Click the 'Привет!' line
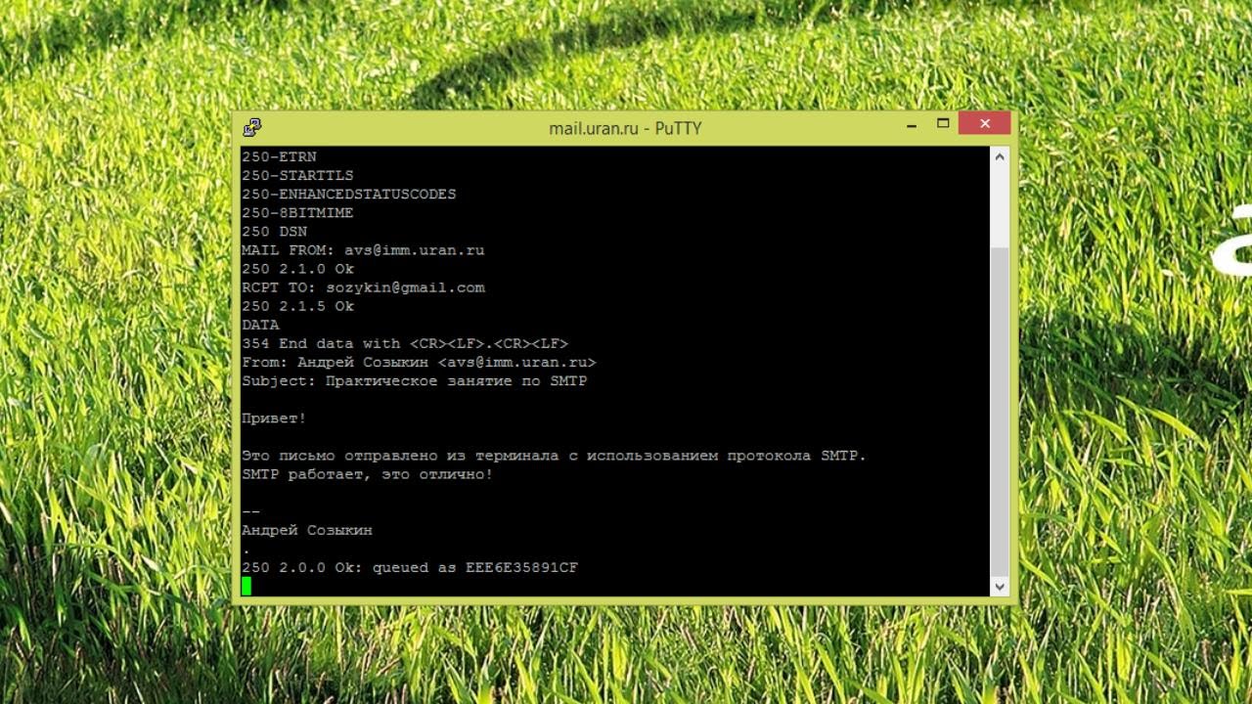Screen dimensions: 1252x704 pyautogui.click(x=274, y=418)
